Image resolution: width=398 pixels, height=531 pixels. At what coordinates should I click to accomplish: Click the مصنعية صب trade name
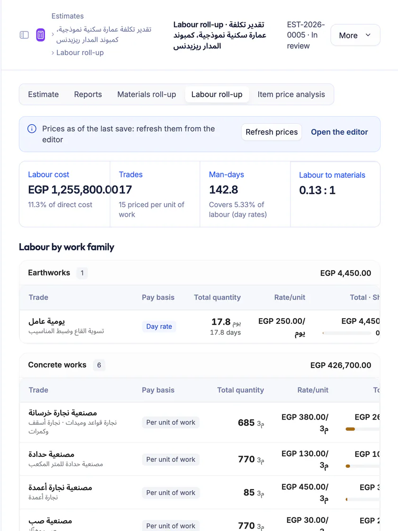(50, 521)
